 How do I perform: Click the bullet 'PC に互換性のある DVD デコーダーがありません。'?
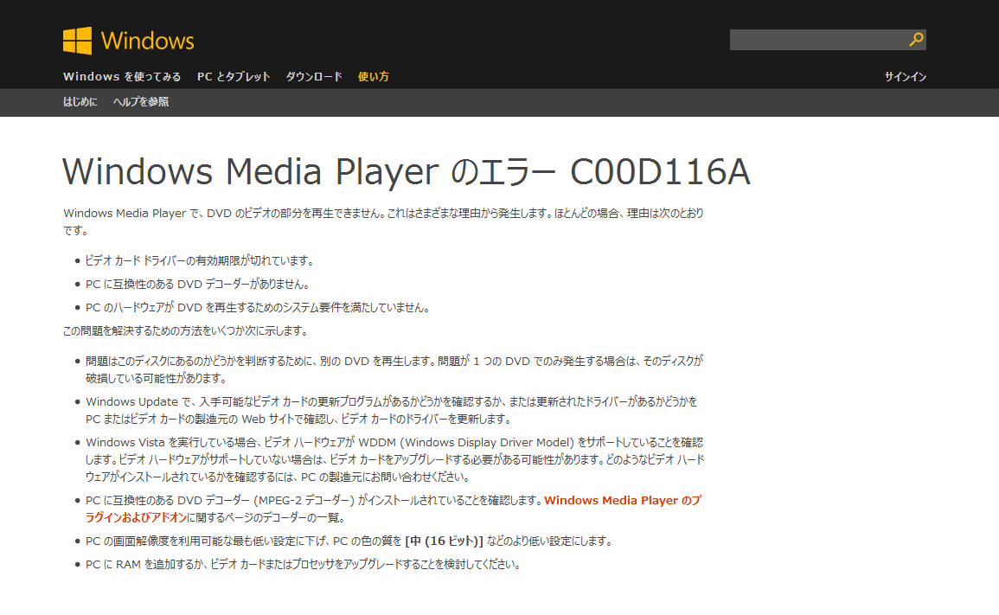tap(197, 285)
